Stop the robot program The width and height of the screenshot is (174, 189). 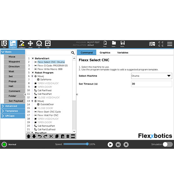tap(126, 145)
